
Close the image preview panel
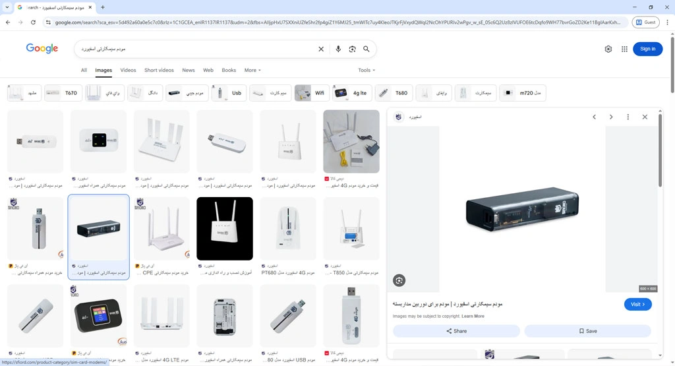pos(645,117)
